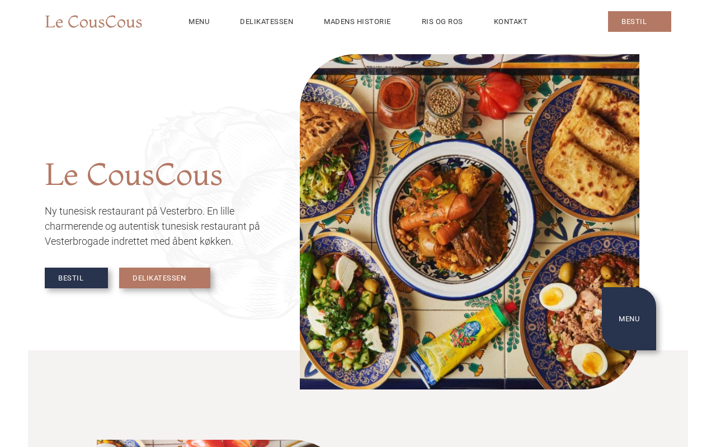
Task: Select RIS OG ROS nav link
Action: point(442,22)
